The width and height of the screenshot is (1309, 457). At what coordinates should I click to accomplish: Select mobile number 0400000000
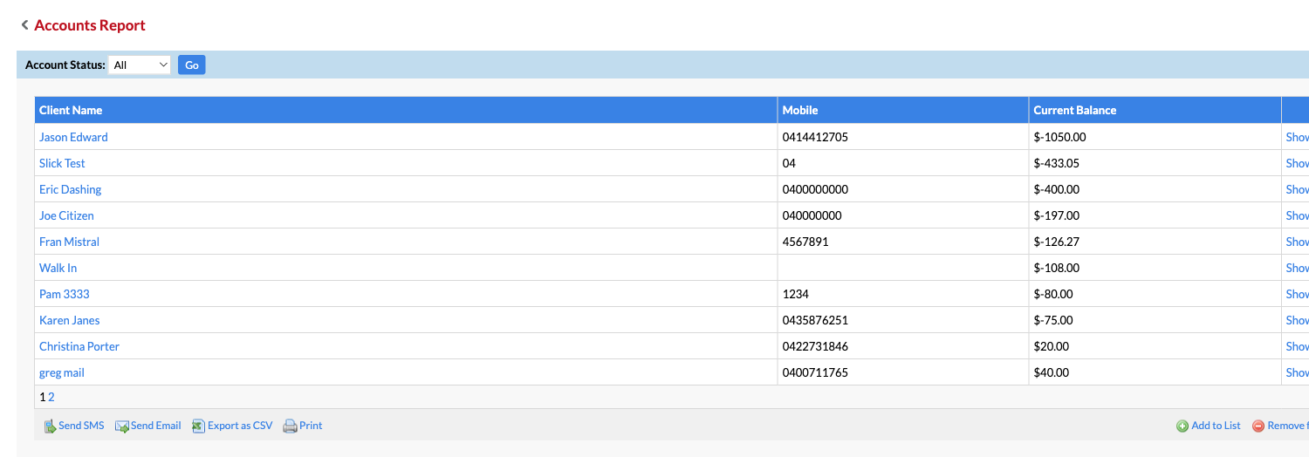click(x=815, y=189)
